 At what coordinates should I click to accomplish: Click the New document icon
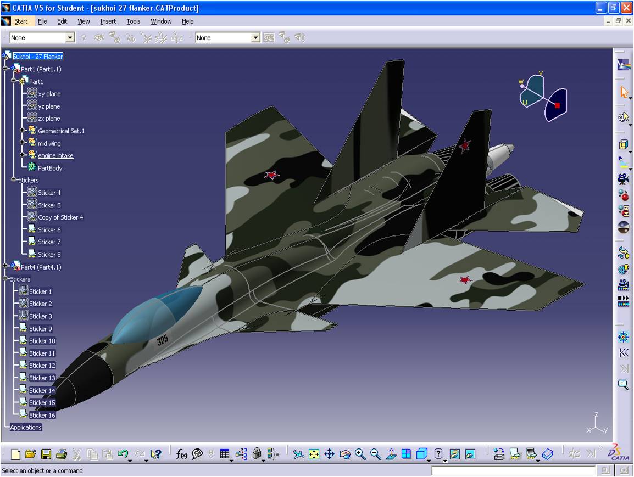15,454
